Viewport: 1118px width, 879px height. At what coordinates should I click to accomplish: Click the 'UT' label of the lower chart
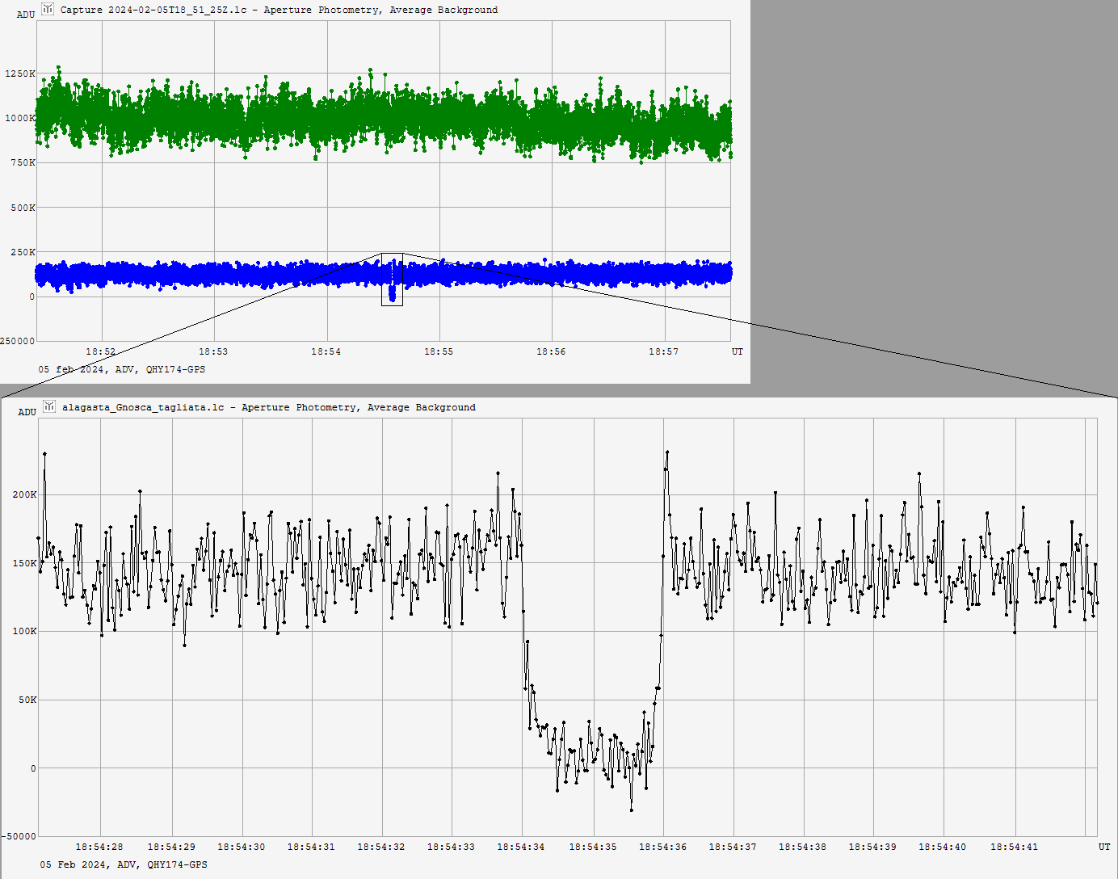click(1104, 847)
